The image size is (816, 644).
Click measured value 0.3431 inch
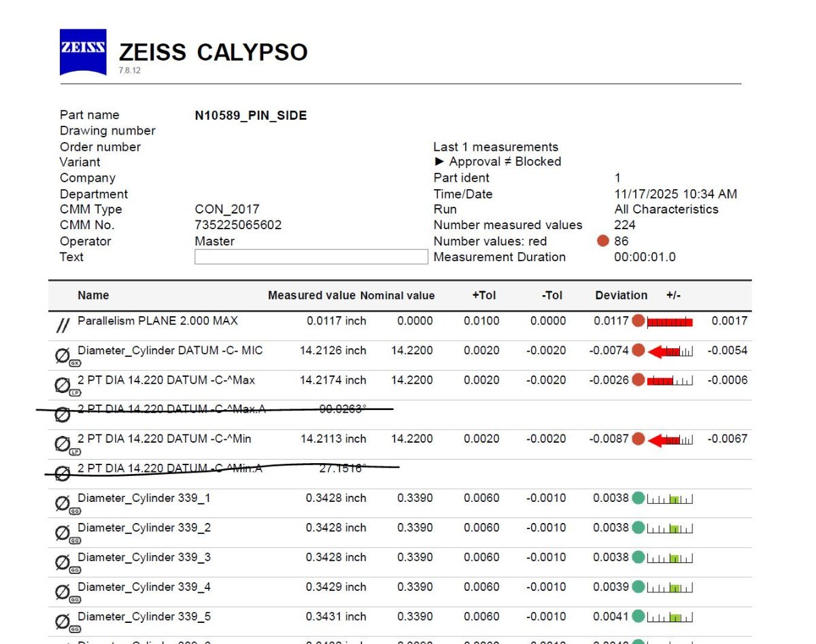click(x=336, y=617)
